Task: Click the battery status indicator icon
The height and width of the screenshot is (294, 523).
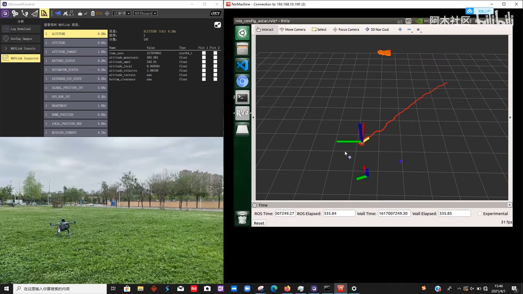Action: pos(93,13)
